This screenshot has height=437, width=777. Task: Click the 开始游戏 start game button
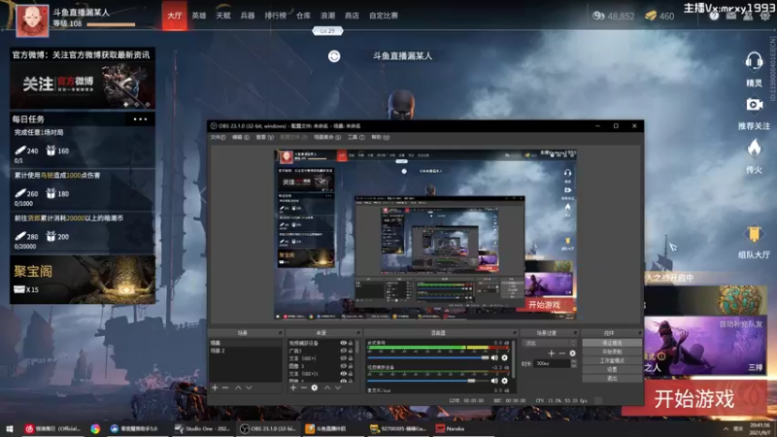coord(693,399)
